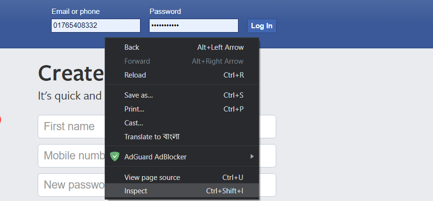The width and height of the screenshot is (433, 201).
Task: Choose Cast... menu entry
Action: [134, 123]
